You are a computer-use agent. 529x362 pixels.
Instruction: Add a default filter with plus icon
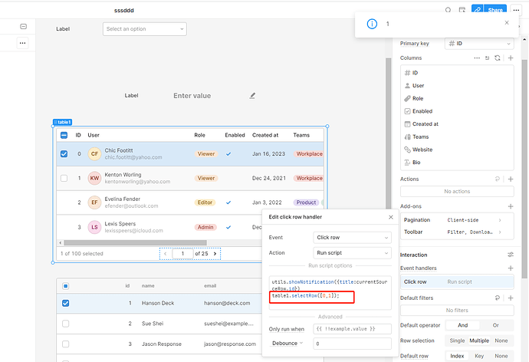511,298
